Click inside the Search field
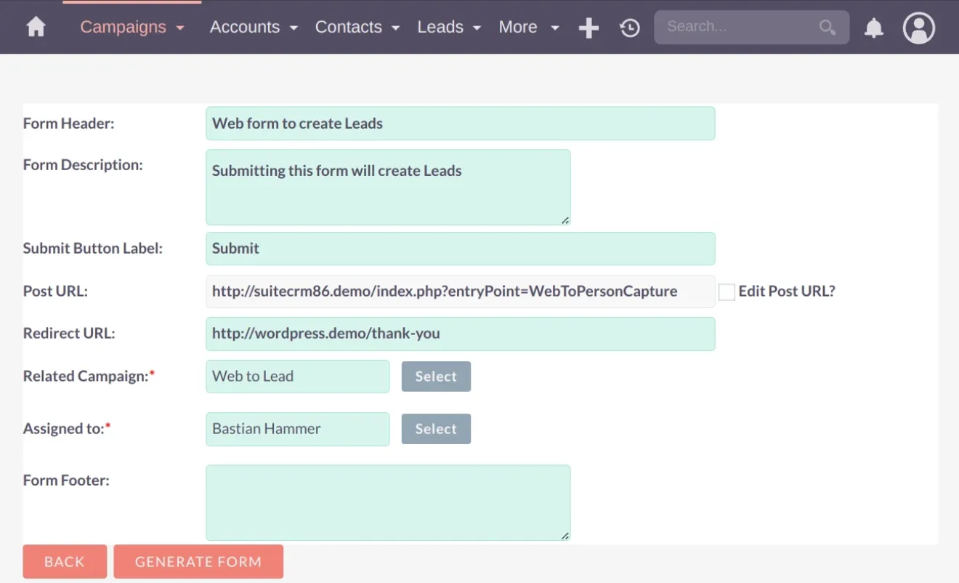This screenshot has height=583, width=959. click(734, 27)
